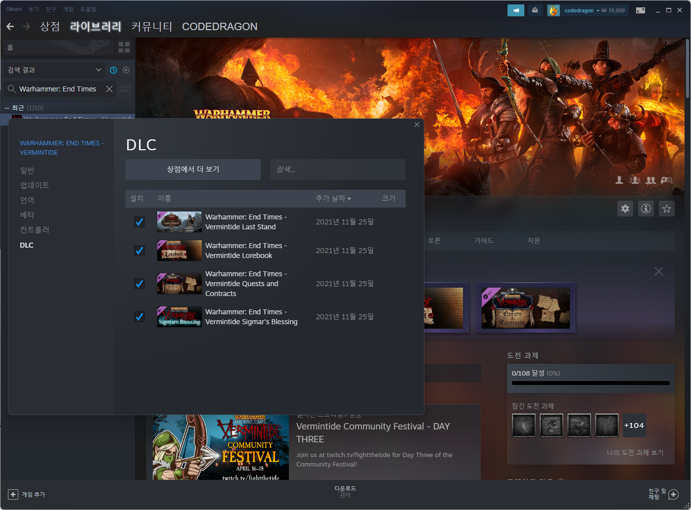Image resolution: width=691 pixels, height=510 pixels.
Task: Open the announcements megaphone icon
Action: (x=516, y=10)
